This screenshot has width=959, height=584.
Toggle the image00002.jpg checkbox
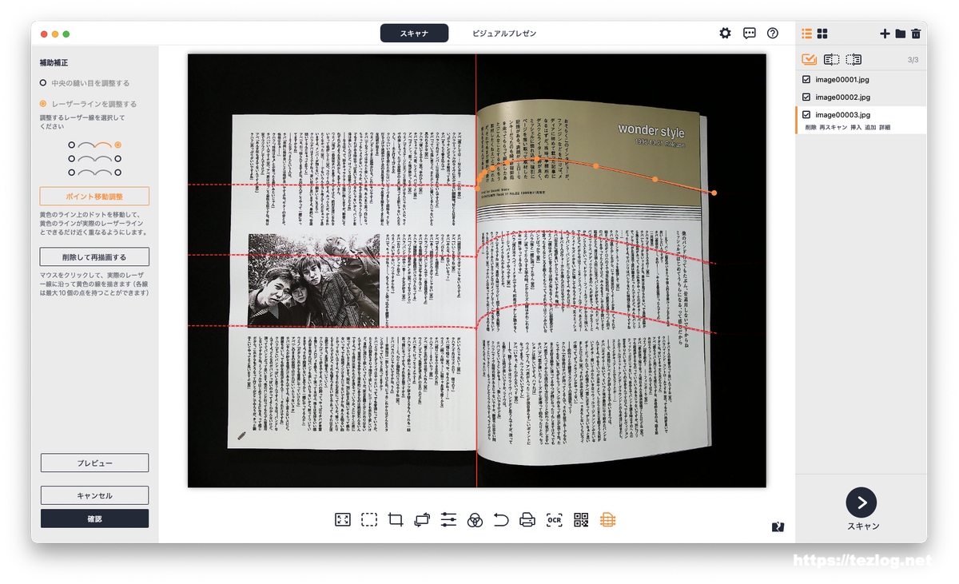806,97
